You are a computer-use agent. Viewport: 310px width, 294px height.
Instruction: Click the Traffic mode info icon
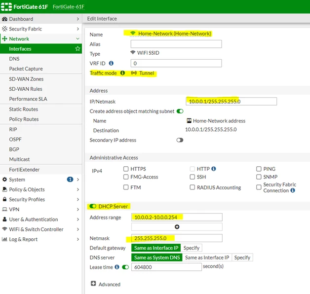(122, 73)
